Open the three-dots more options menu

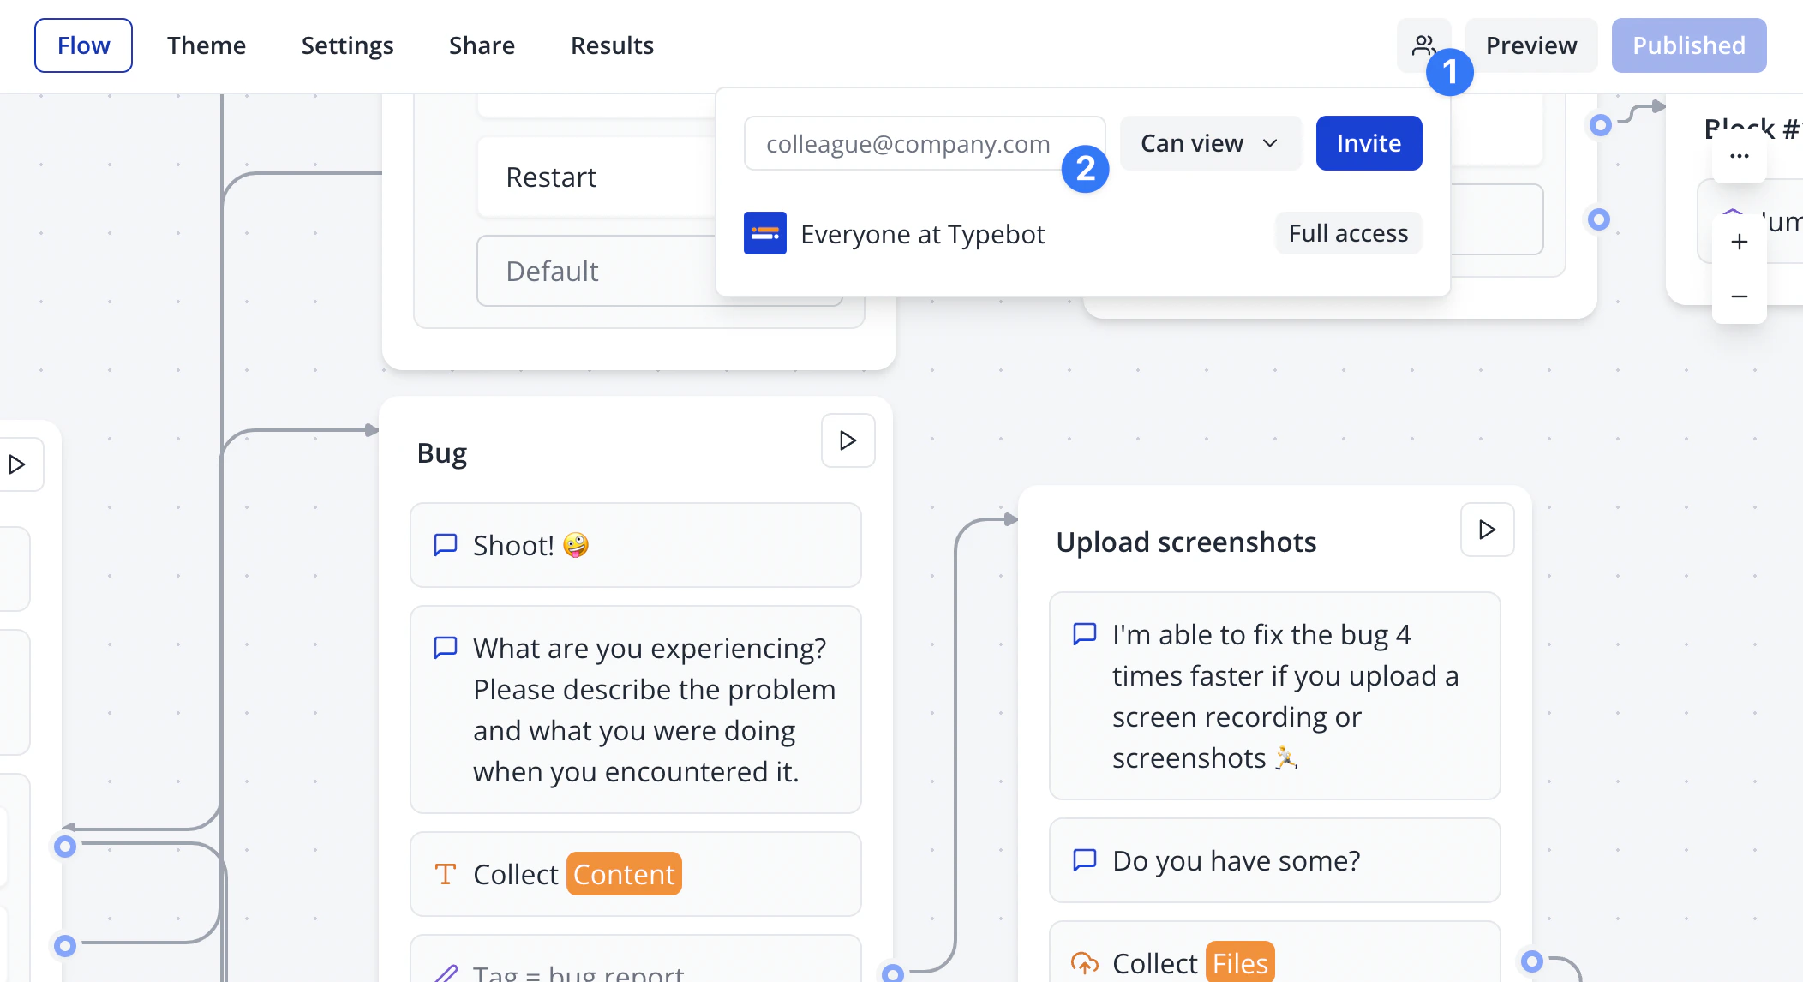pyautogui.click(x=1739, y=156)
